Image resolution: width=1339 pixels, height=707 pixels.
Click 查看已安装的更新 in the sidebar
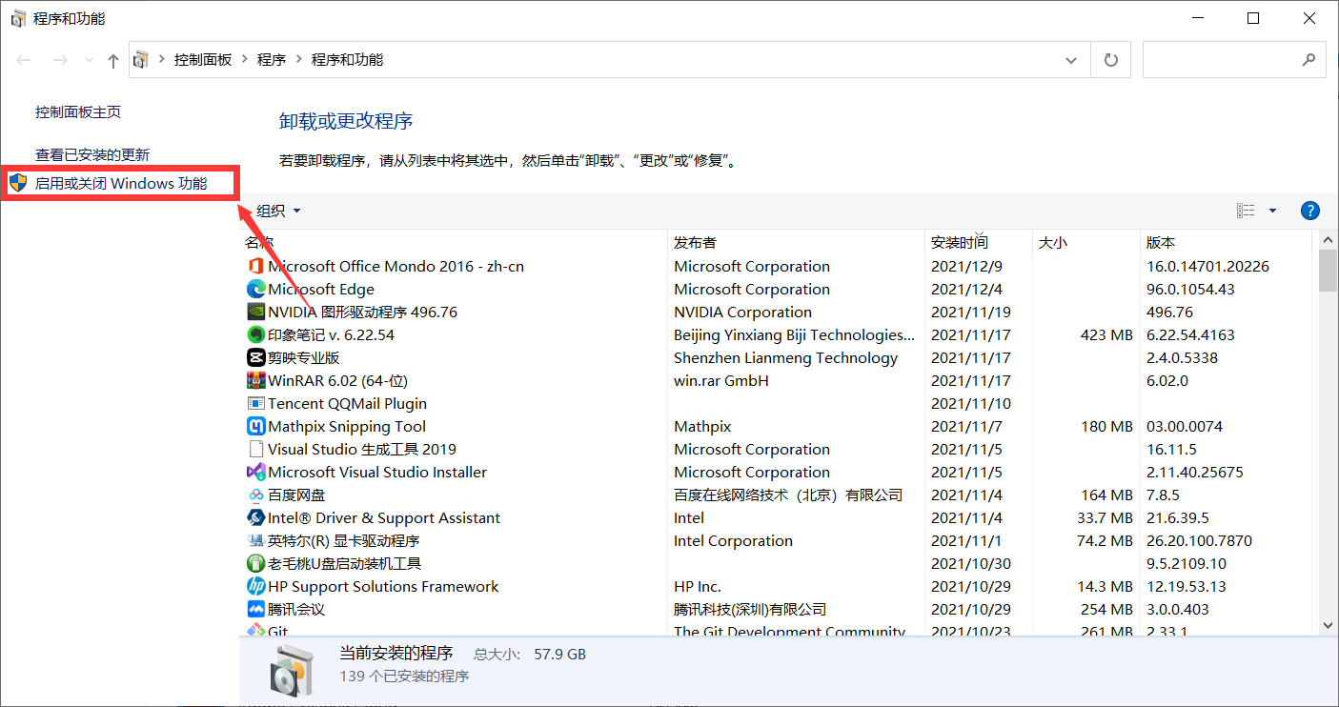(94, 153)
